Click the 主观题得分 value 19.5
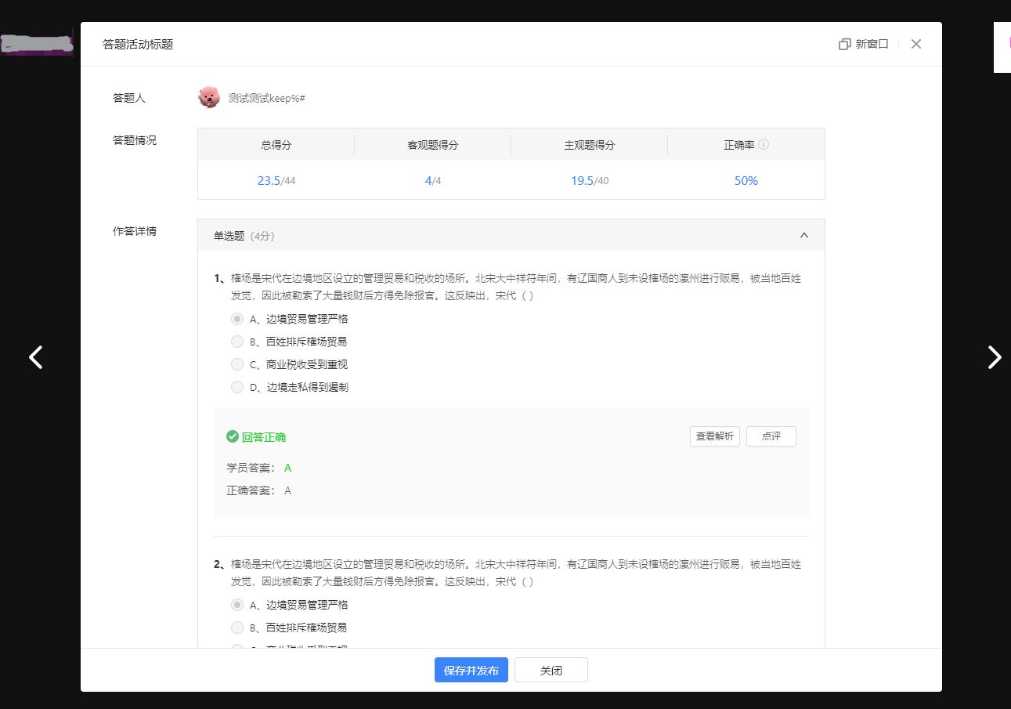The image size is (1011, 709). tap(582, 181)
